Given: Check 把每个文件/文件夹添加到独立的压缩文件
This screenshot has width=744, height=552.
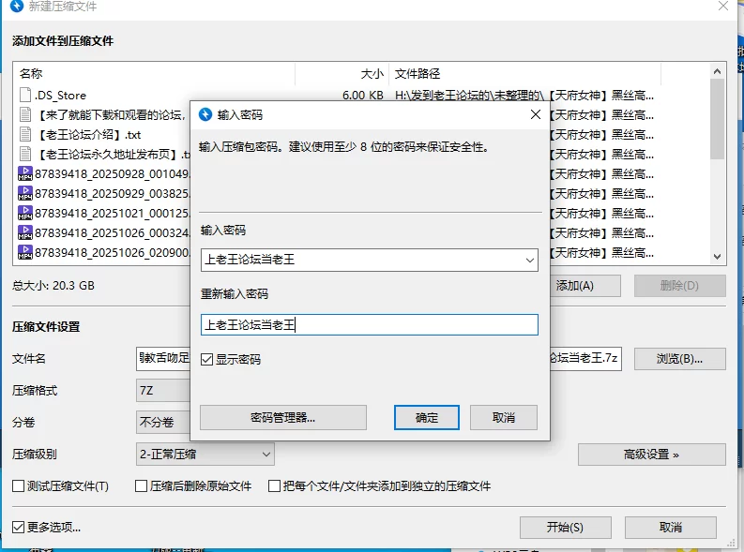Looking at the screenshot, I should (274, 486).
